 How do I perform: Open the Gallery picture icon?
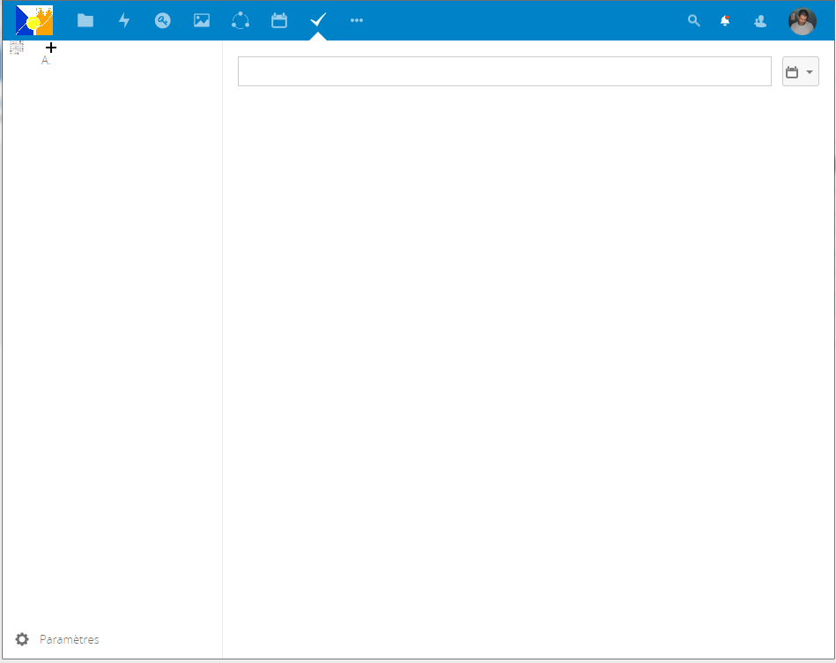pyautogui.click(x=202, y=20)
